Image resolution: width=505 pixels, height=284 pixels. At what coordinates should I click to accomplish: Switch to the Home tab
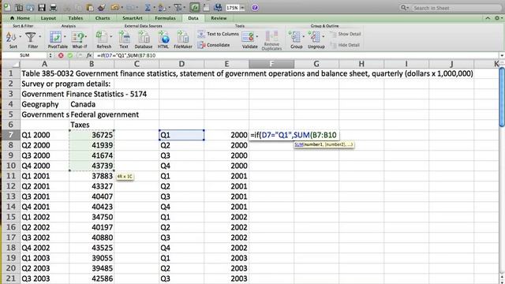point(20,18)
